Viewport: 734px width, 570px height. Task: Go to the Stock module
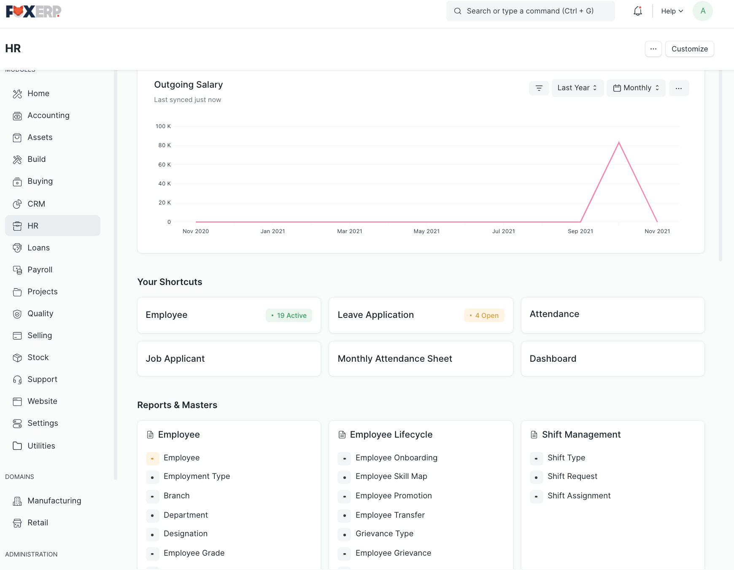pyautogui.click(x=53, y=358)
